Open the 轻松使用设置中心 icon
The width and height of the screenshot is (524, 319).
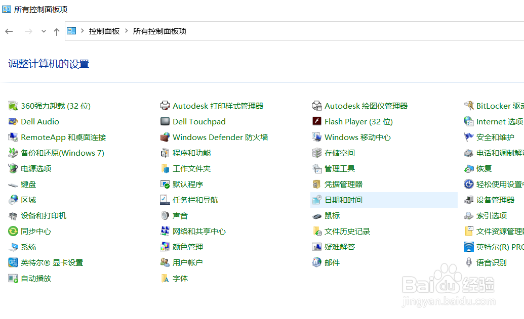pyautogui.click(x=469, y=184)
